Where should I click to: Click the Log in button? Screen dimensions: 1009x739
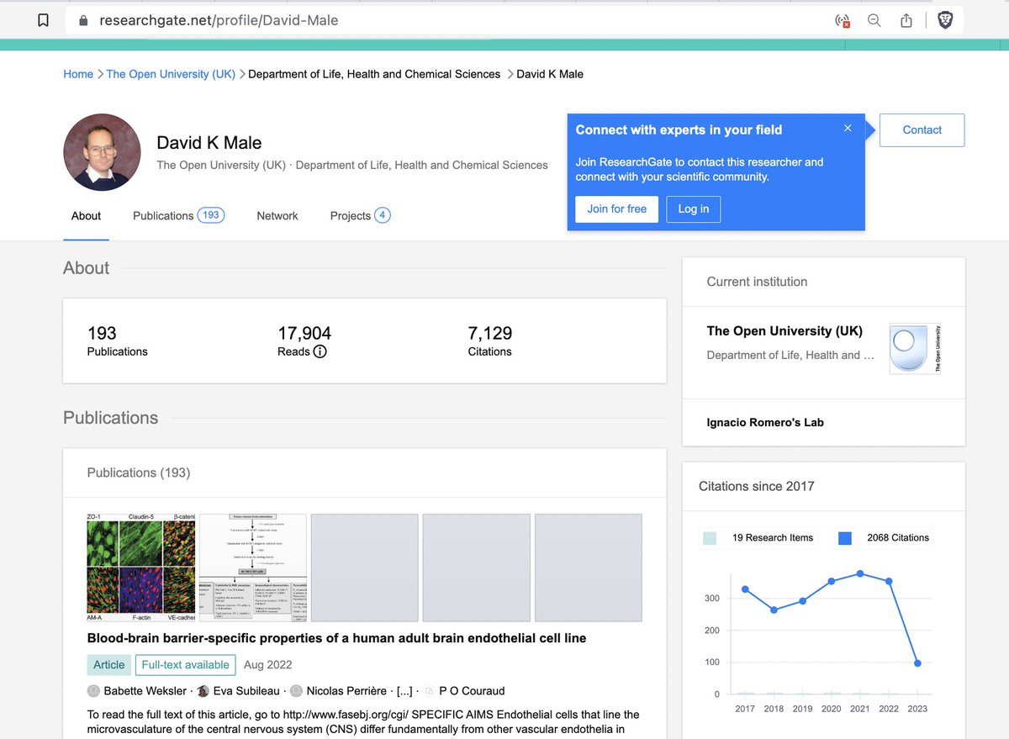(x=694, y=209)
